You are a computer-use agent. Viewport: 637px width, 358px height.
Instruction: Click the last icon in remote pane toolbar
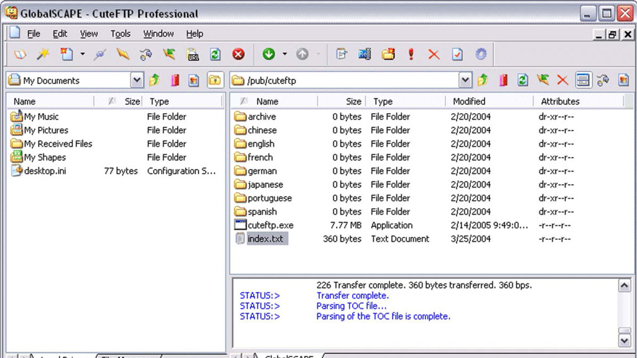[x=623, y=80]
